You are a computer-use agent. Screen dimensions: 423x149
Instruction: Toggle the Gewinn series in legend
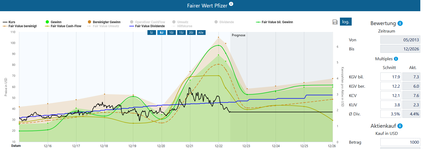pyautogui.click(x=53, y=22)
